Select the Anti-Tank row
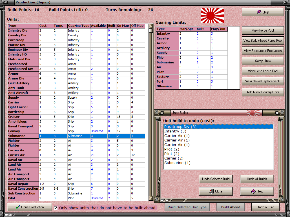 (76, 88)
